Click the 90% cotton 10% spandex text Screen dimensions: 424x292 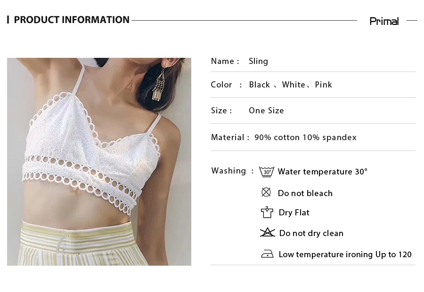[x=306, y=137]
